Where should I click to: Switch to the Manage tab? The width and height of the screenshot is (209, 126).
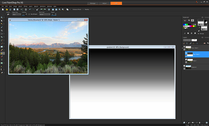[x=93, y=3]
